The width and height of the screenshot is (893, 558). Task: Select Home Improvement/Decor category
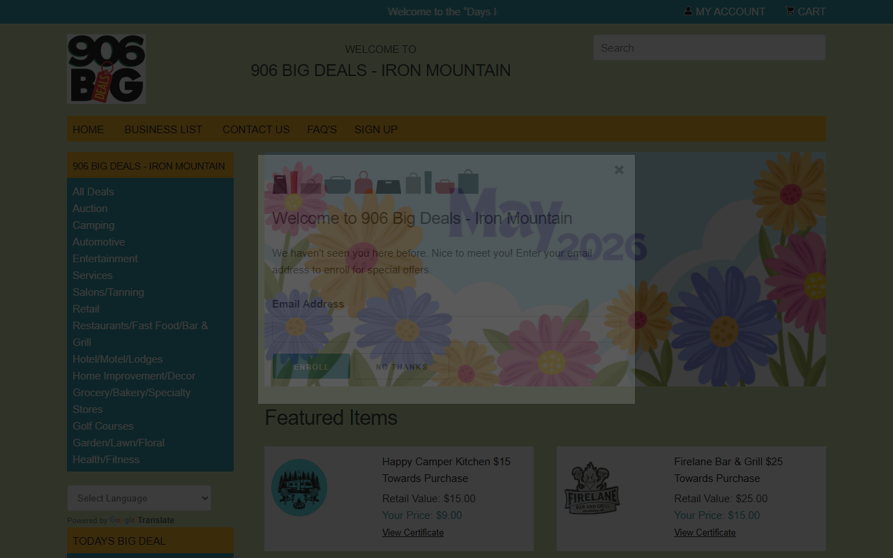coord(134,376)
